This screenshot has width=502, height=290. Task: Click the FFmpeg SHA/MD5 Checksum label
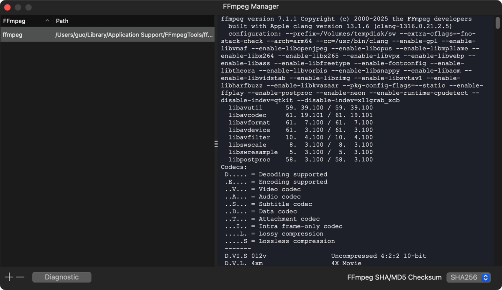point(394,277)
